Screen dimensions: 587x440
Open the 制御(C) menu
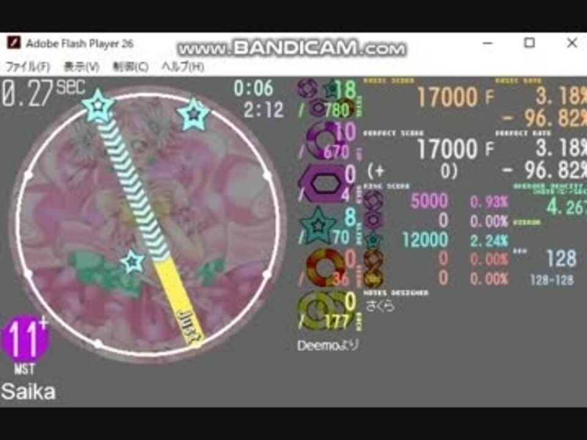(x=131, y=67)
